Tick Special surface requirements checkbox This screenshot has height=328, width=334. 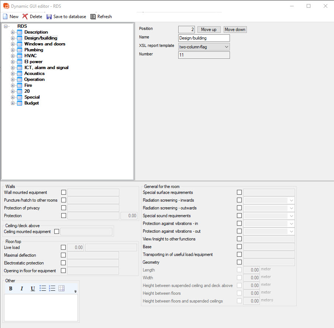point(240,192)
